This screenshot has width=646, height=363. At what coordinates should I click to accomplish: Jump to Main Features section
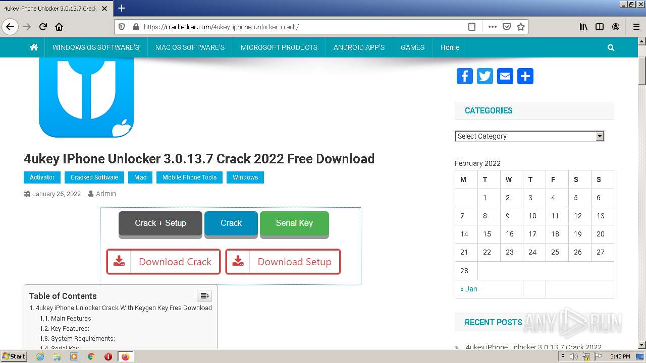click(x=71, y=319)
